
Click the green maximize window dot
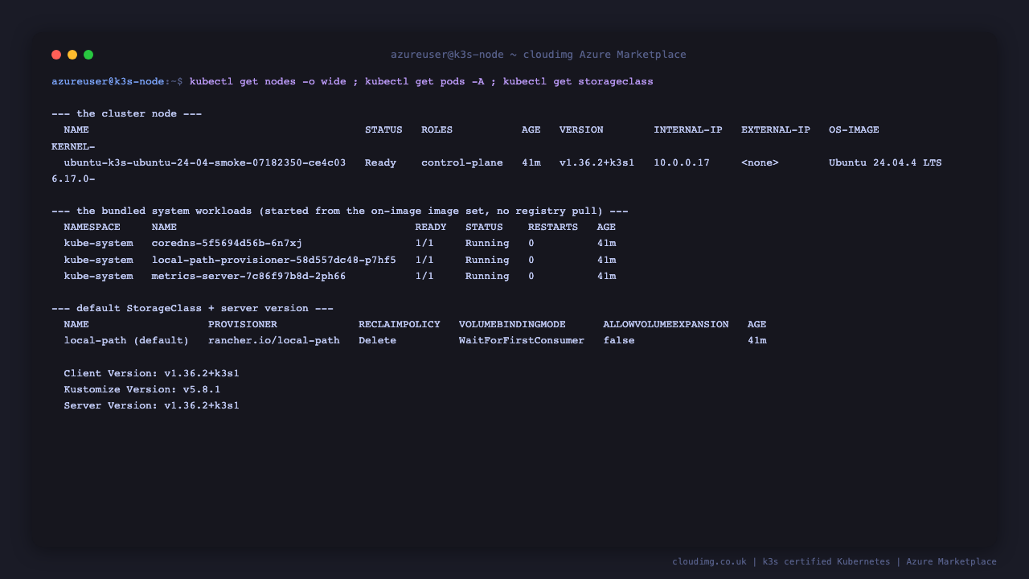pos(88,55)
